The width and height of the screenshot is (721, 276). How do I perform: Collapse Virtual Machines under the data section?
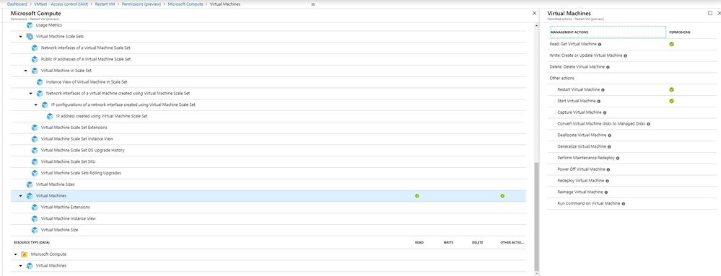(x=21, y=266)
